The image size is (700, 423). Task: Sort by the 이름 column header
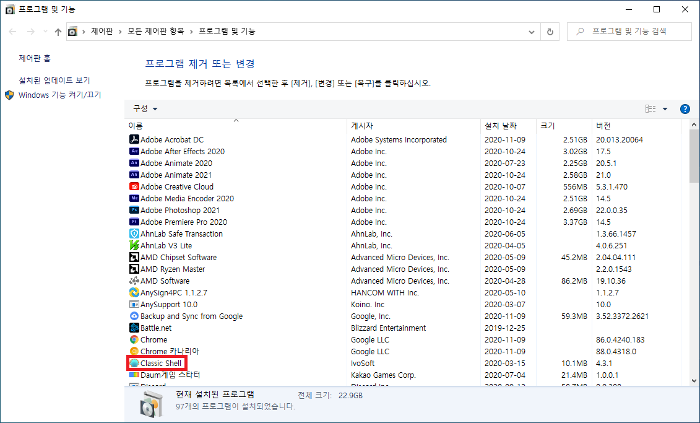tap(236, 126)
